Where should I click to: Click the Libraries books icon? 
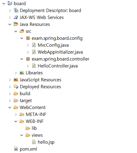click(x=22, y=73)
